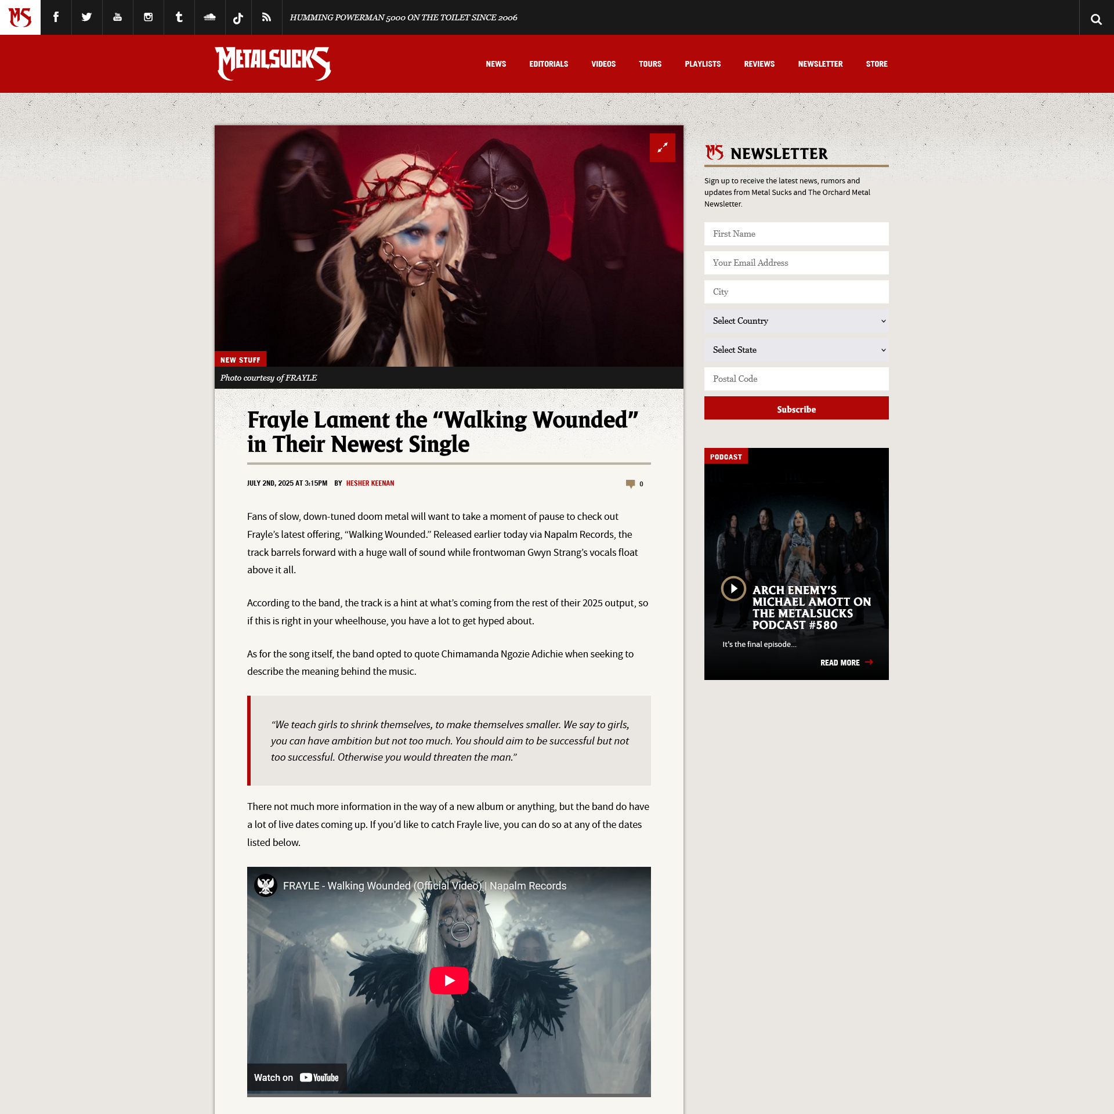Open the Twitter social icon
Viewport: 1114px width, 1114px height.
coord(86,17)
